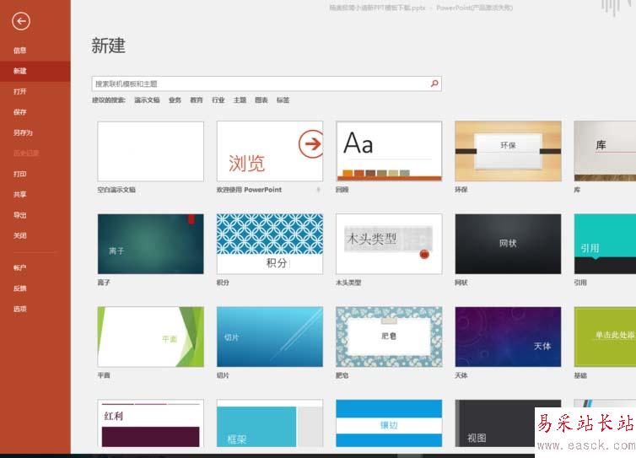Viewport: 636px width, 458px height.
Task: Open 选项 settings
Action: tap(20, 309)
